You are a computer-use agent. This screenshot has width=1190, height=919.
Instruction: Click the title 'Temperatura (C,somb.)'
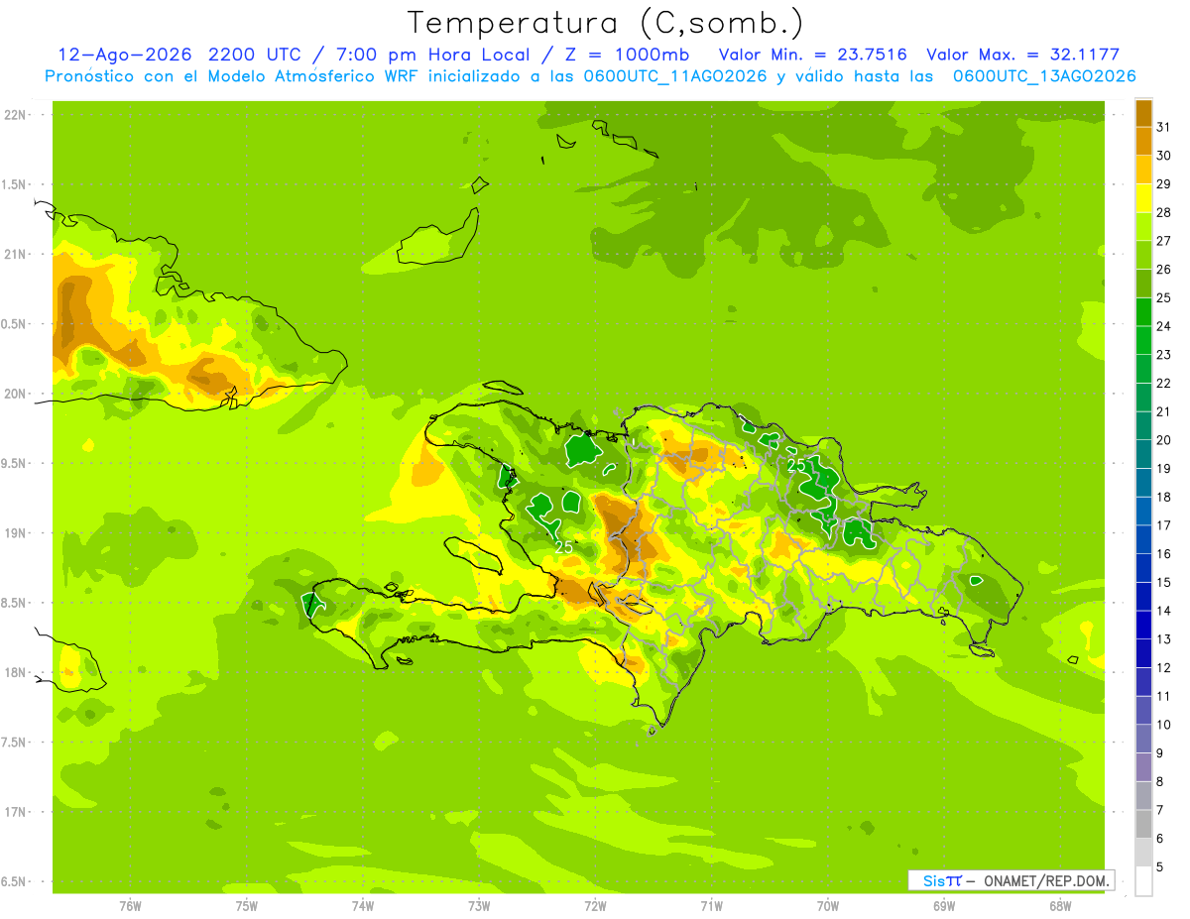605,23
